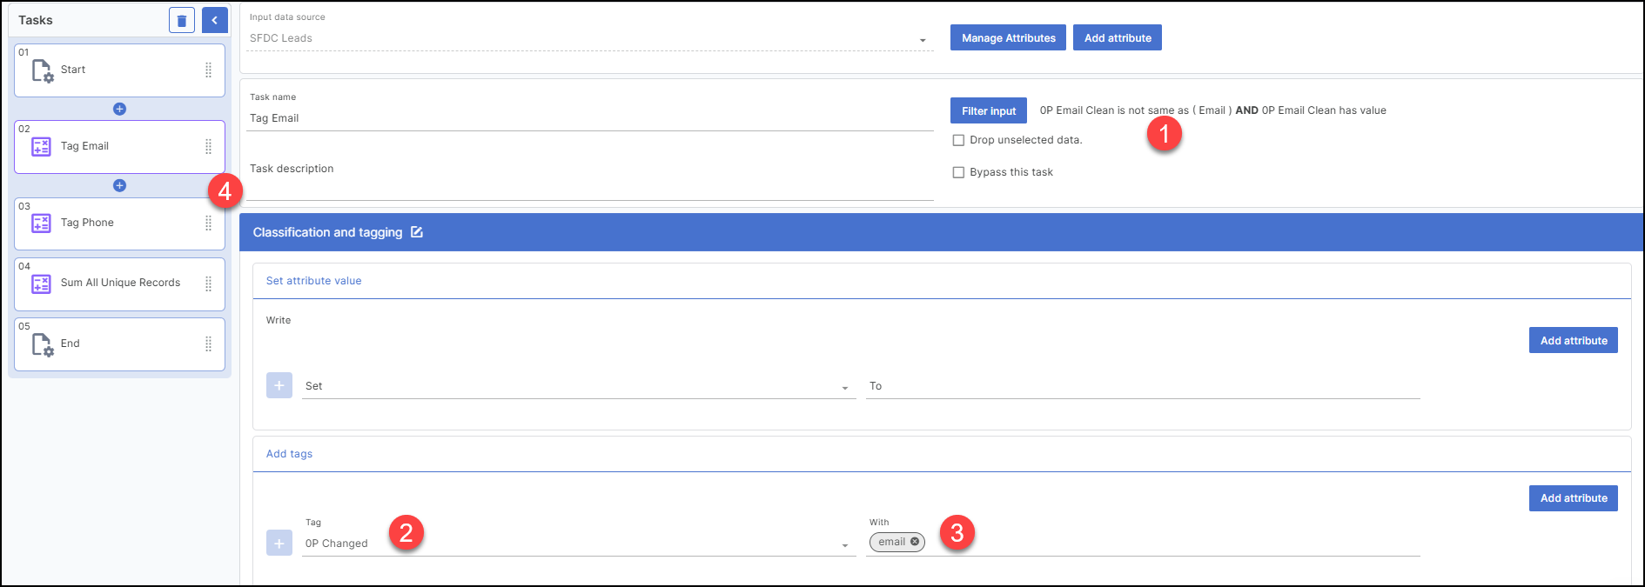Click the plus button beside Tag field
The width and height of the screenshot is (1645, 587).
tap(279, 543)
